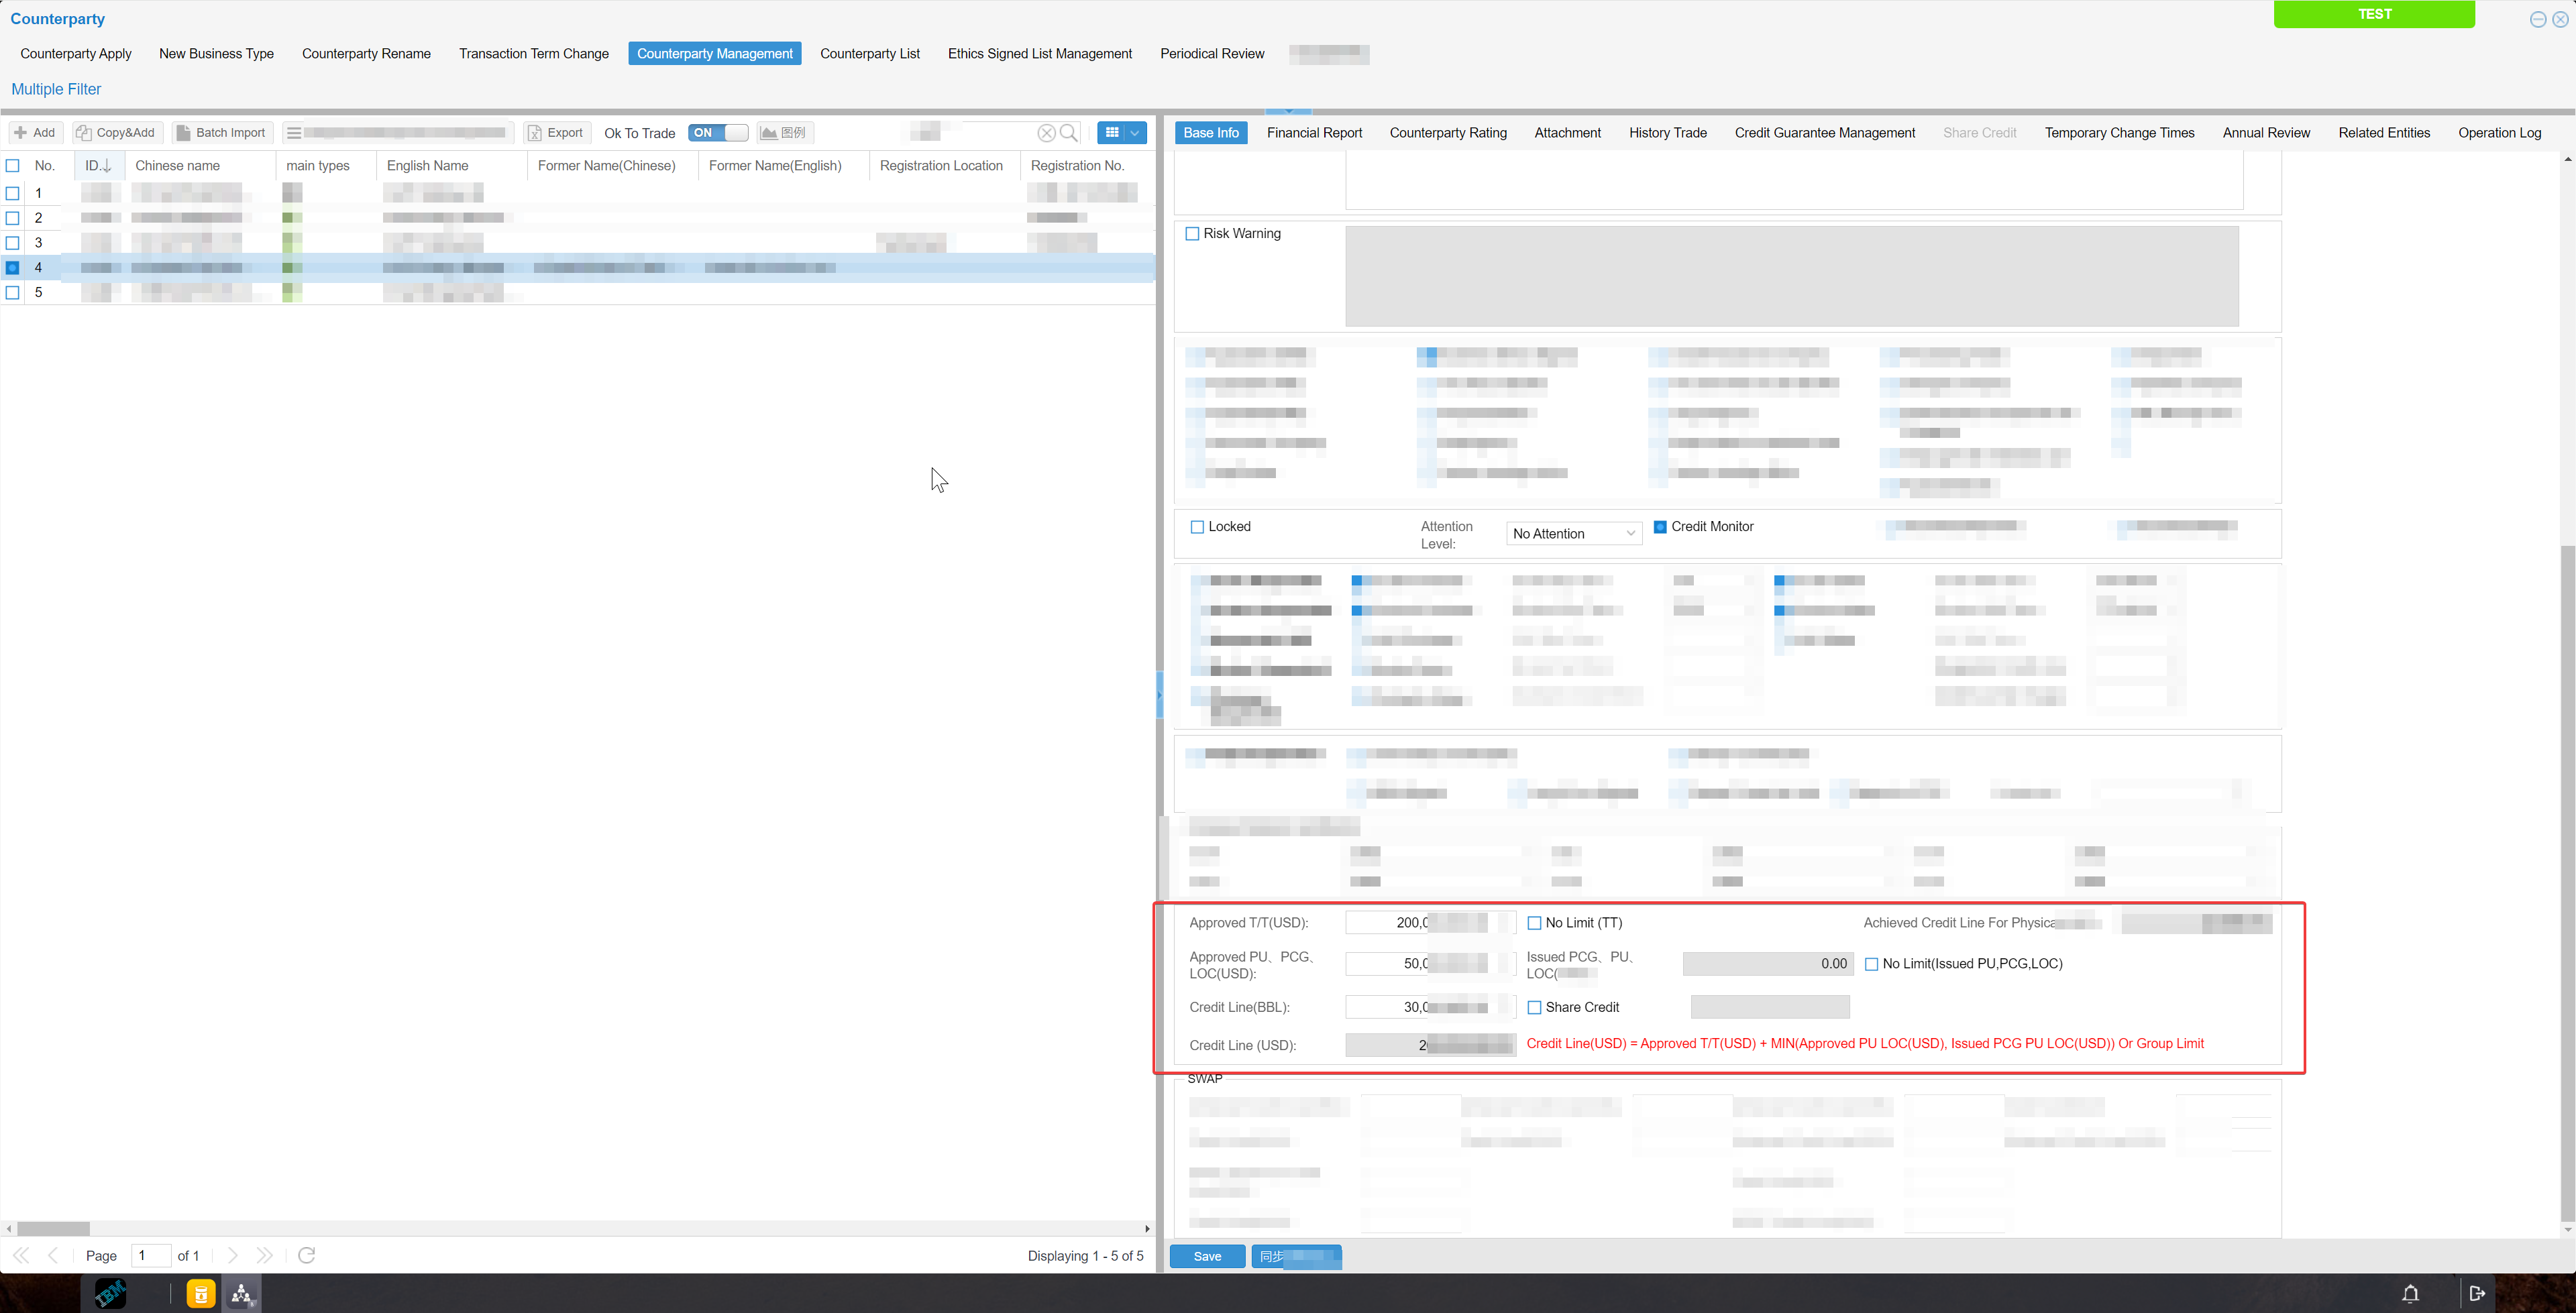Open the Annual Review tab

tap(2266, 133)
